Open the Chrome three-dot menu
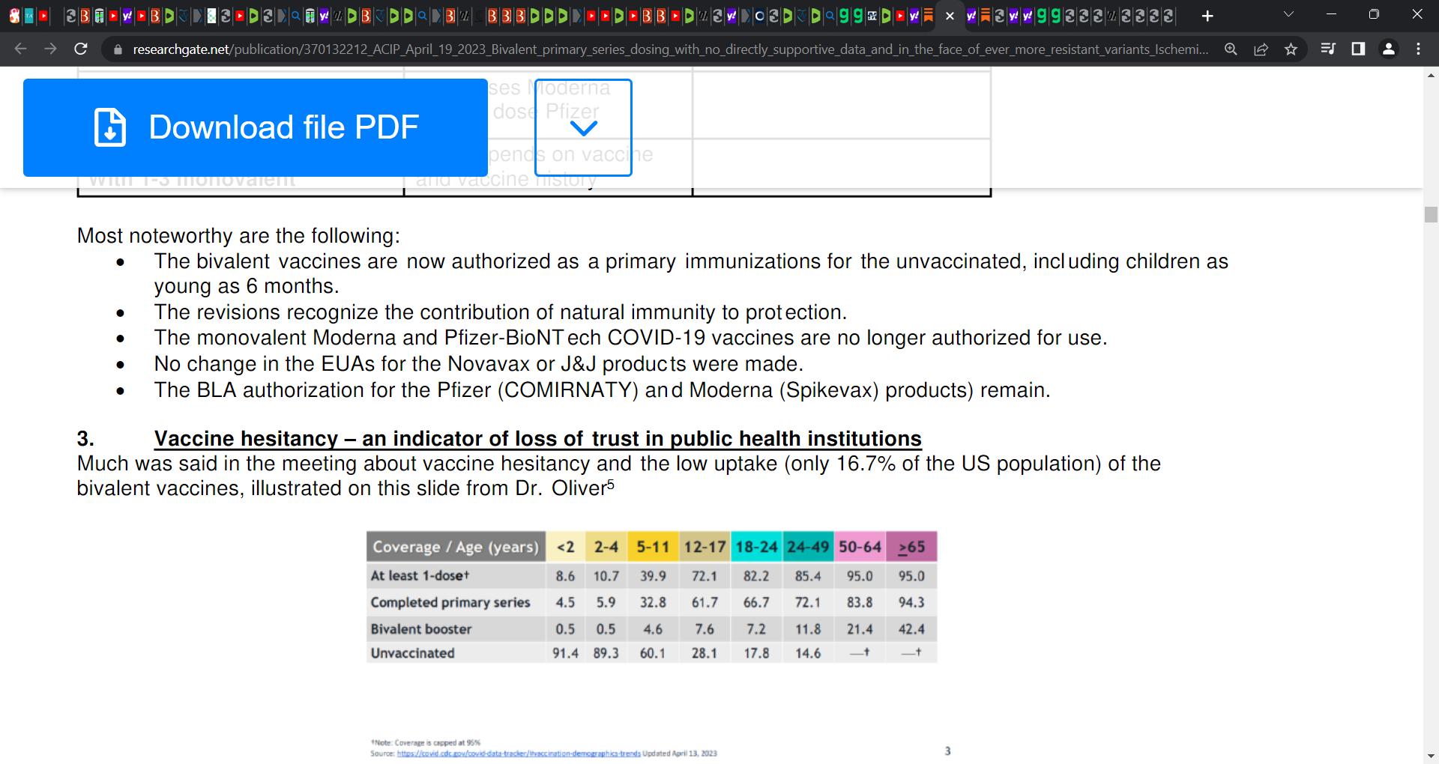 (x=1418, y=49)
